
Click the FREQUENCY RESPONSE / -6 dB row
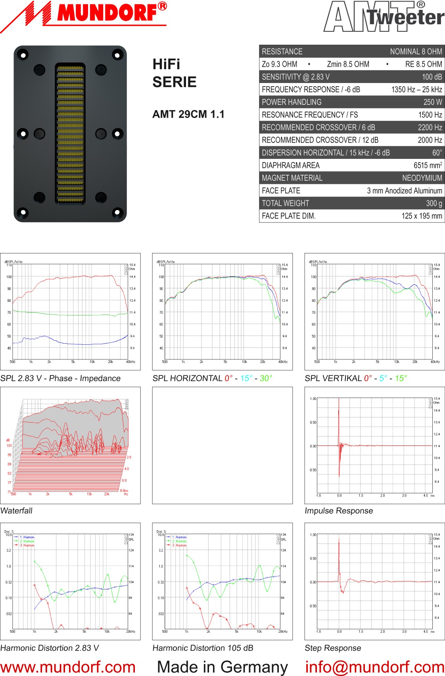pos(352,89)
